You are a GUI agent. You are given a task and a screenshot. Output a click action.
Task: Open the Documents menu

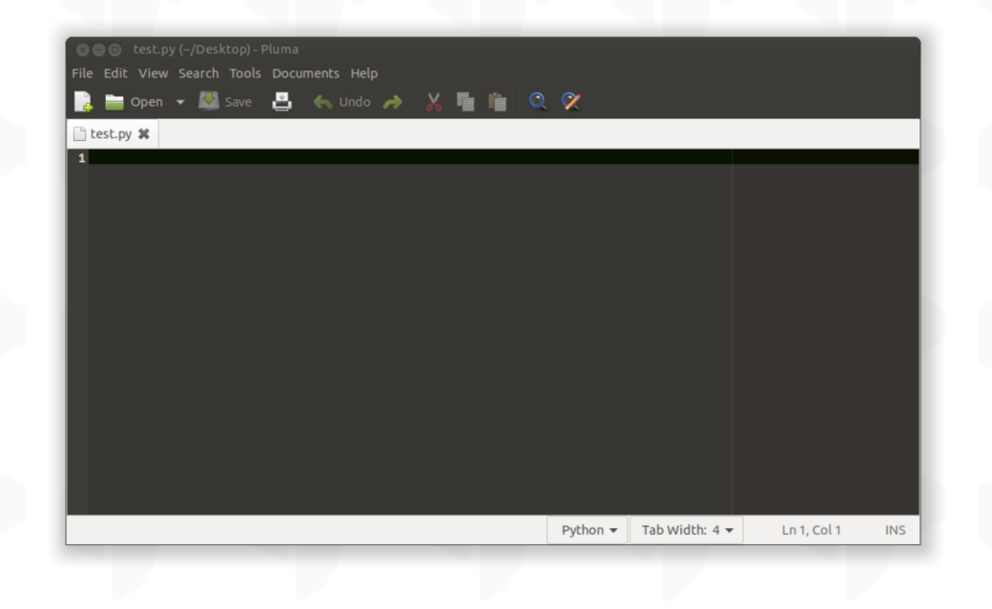click(x=305, y=73)
